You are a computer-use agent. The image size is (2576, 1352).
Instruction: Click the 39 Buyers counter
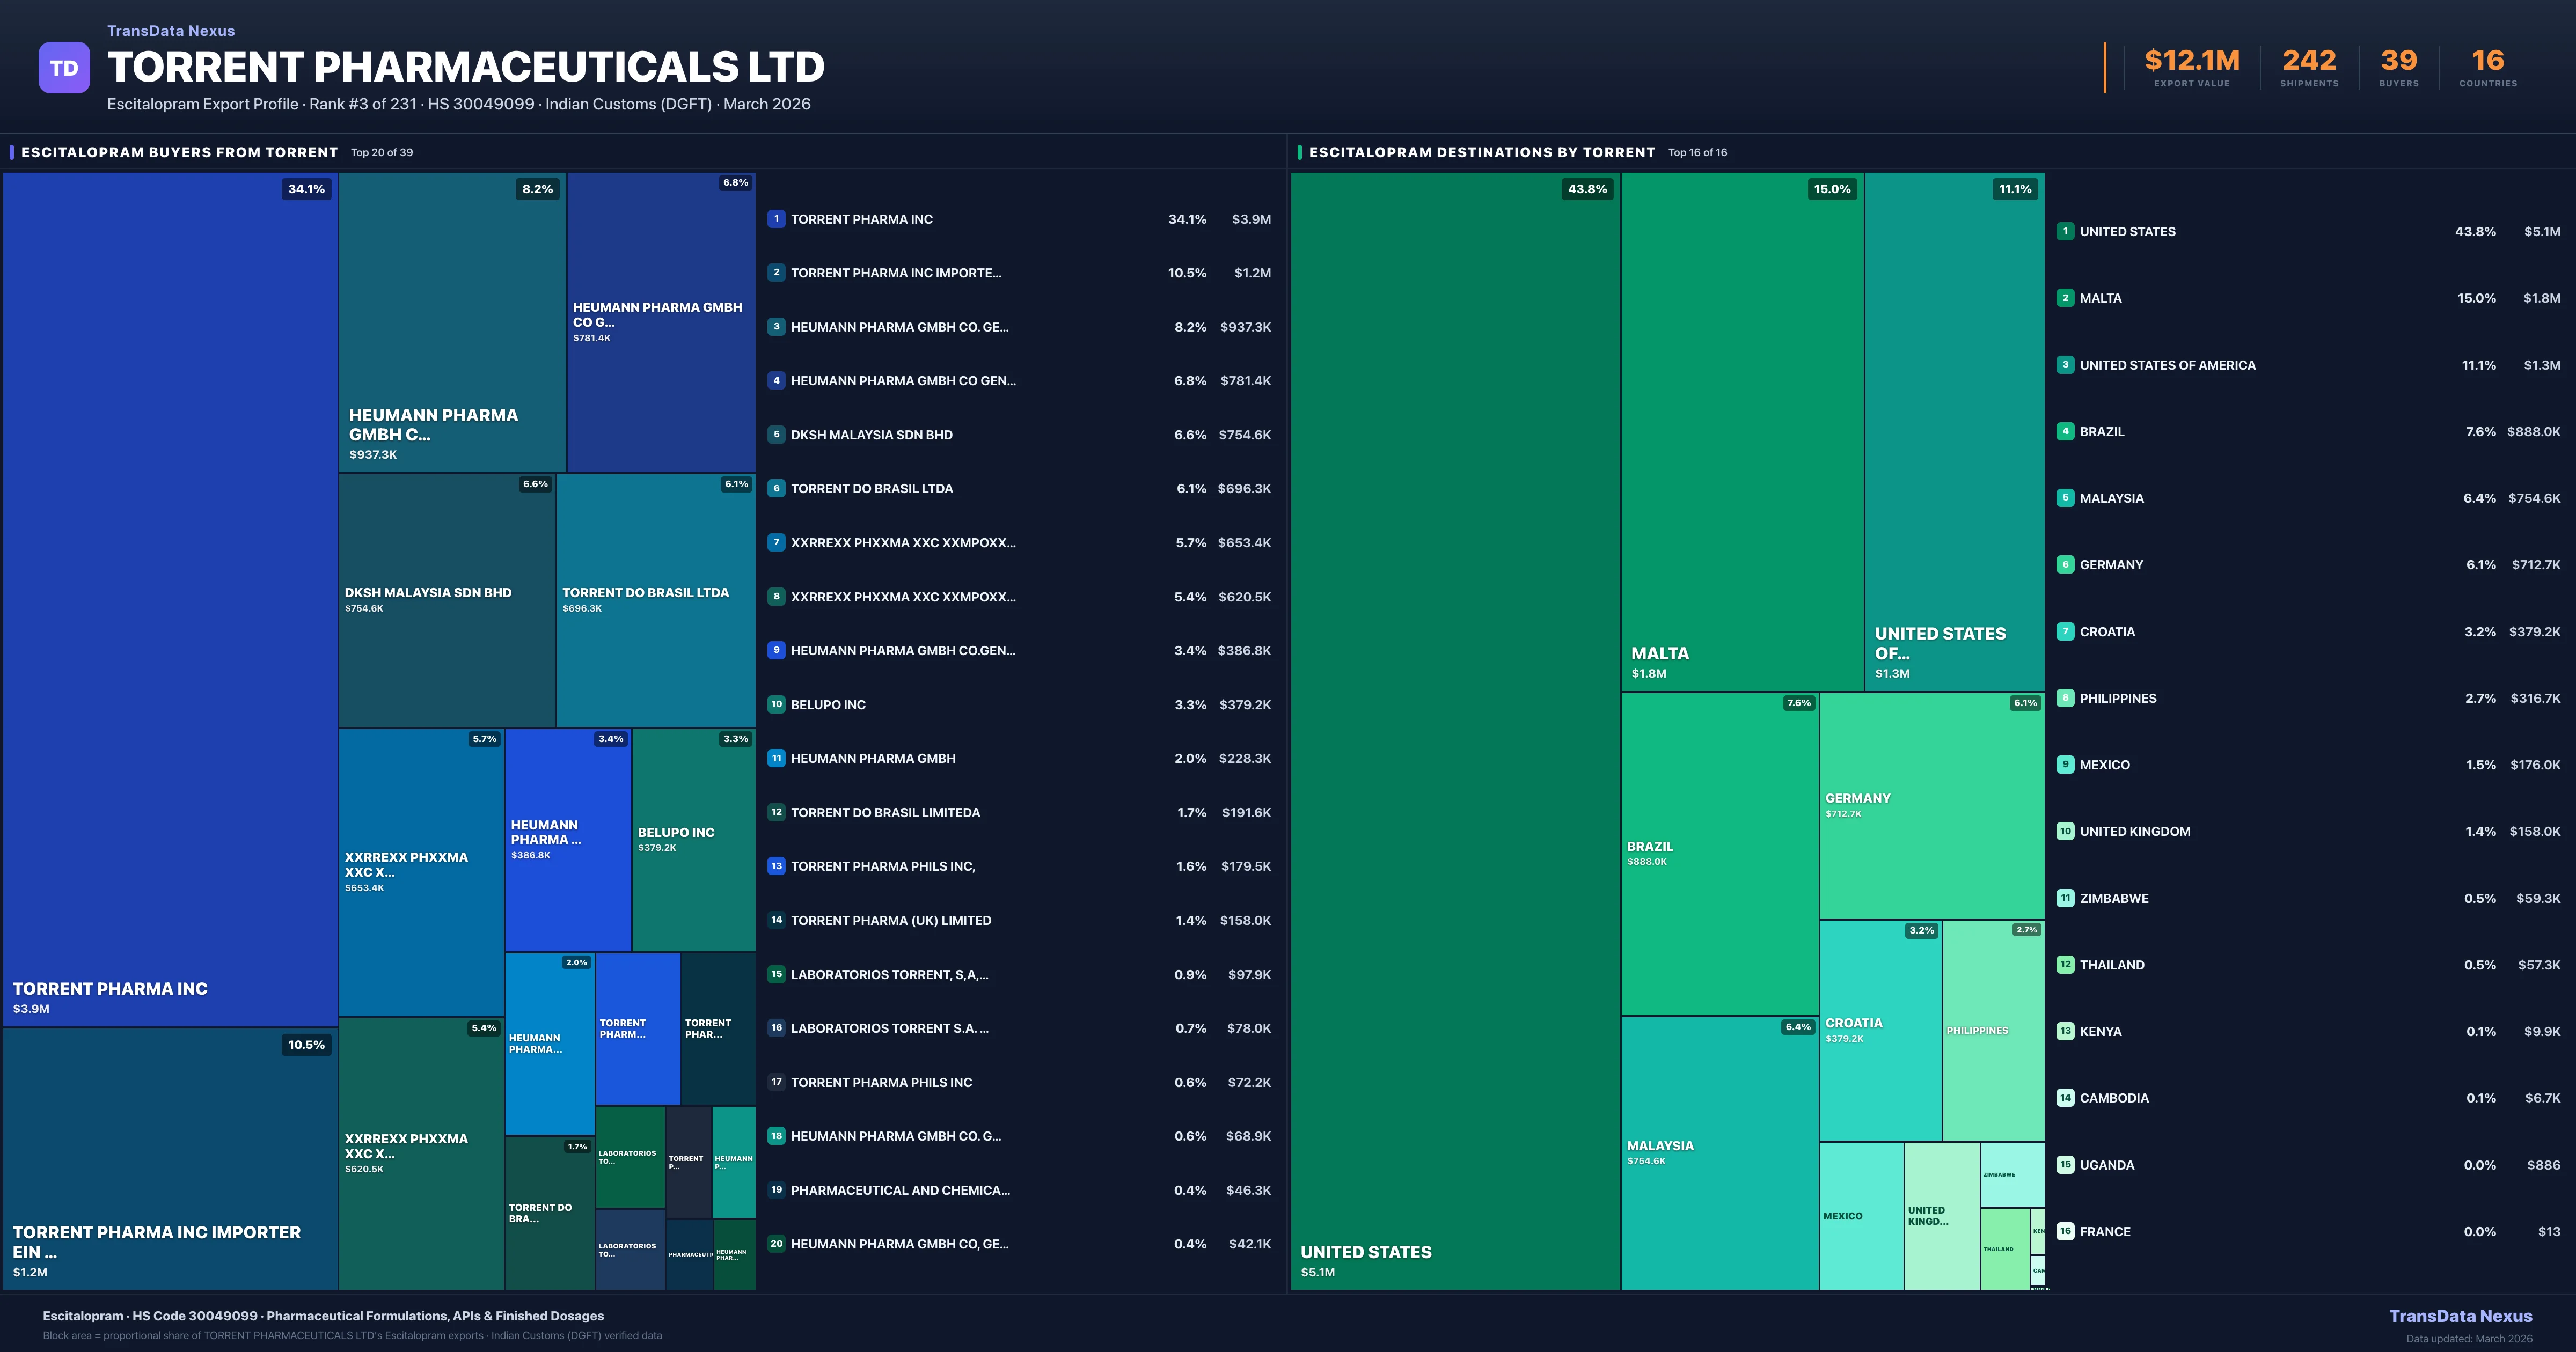click(2399, 66)
